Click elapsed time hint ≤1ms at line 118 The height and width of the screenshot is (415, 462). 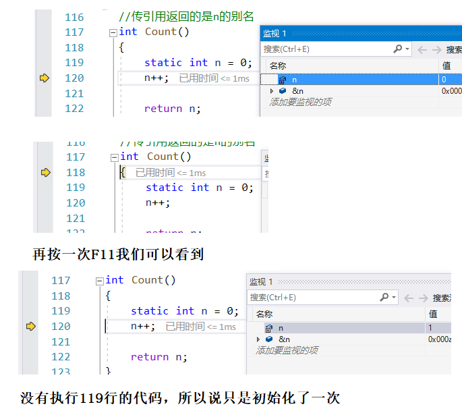point(171,173)
